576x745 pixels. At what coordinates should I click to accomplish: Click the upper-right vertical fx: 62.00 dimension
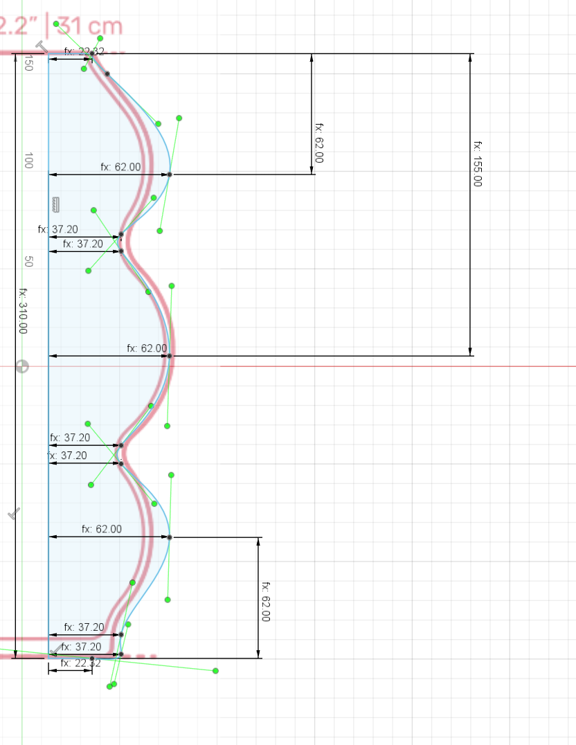tap(318, 143)
